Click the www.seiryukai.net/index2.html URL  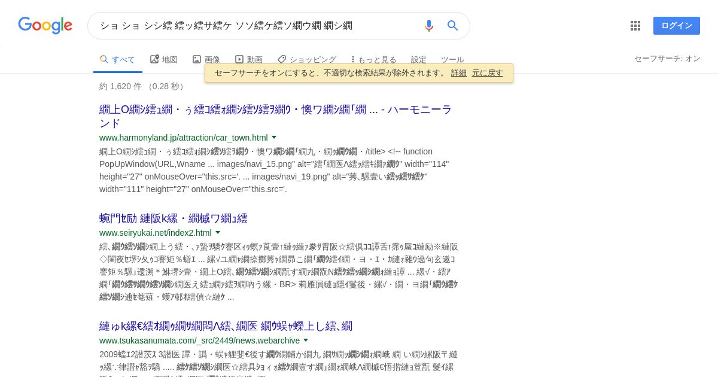coord(156,233)
